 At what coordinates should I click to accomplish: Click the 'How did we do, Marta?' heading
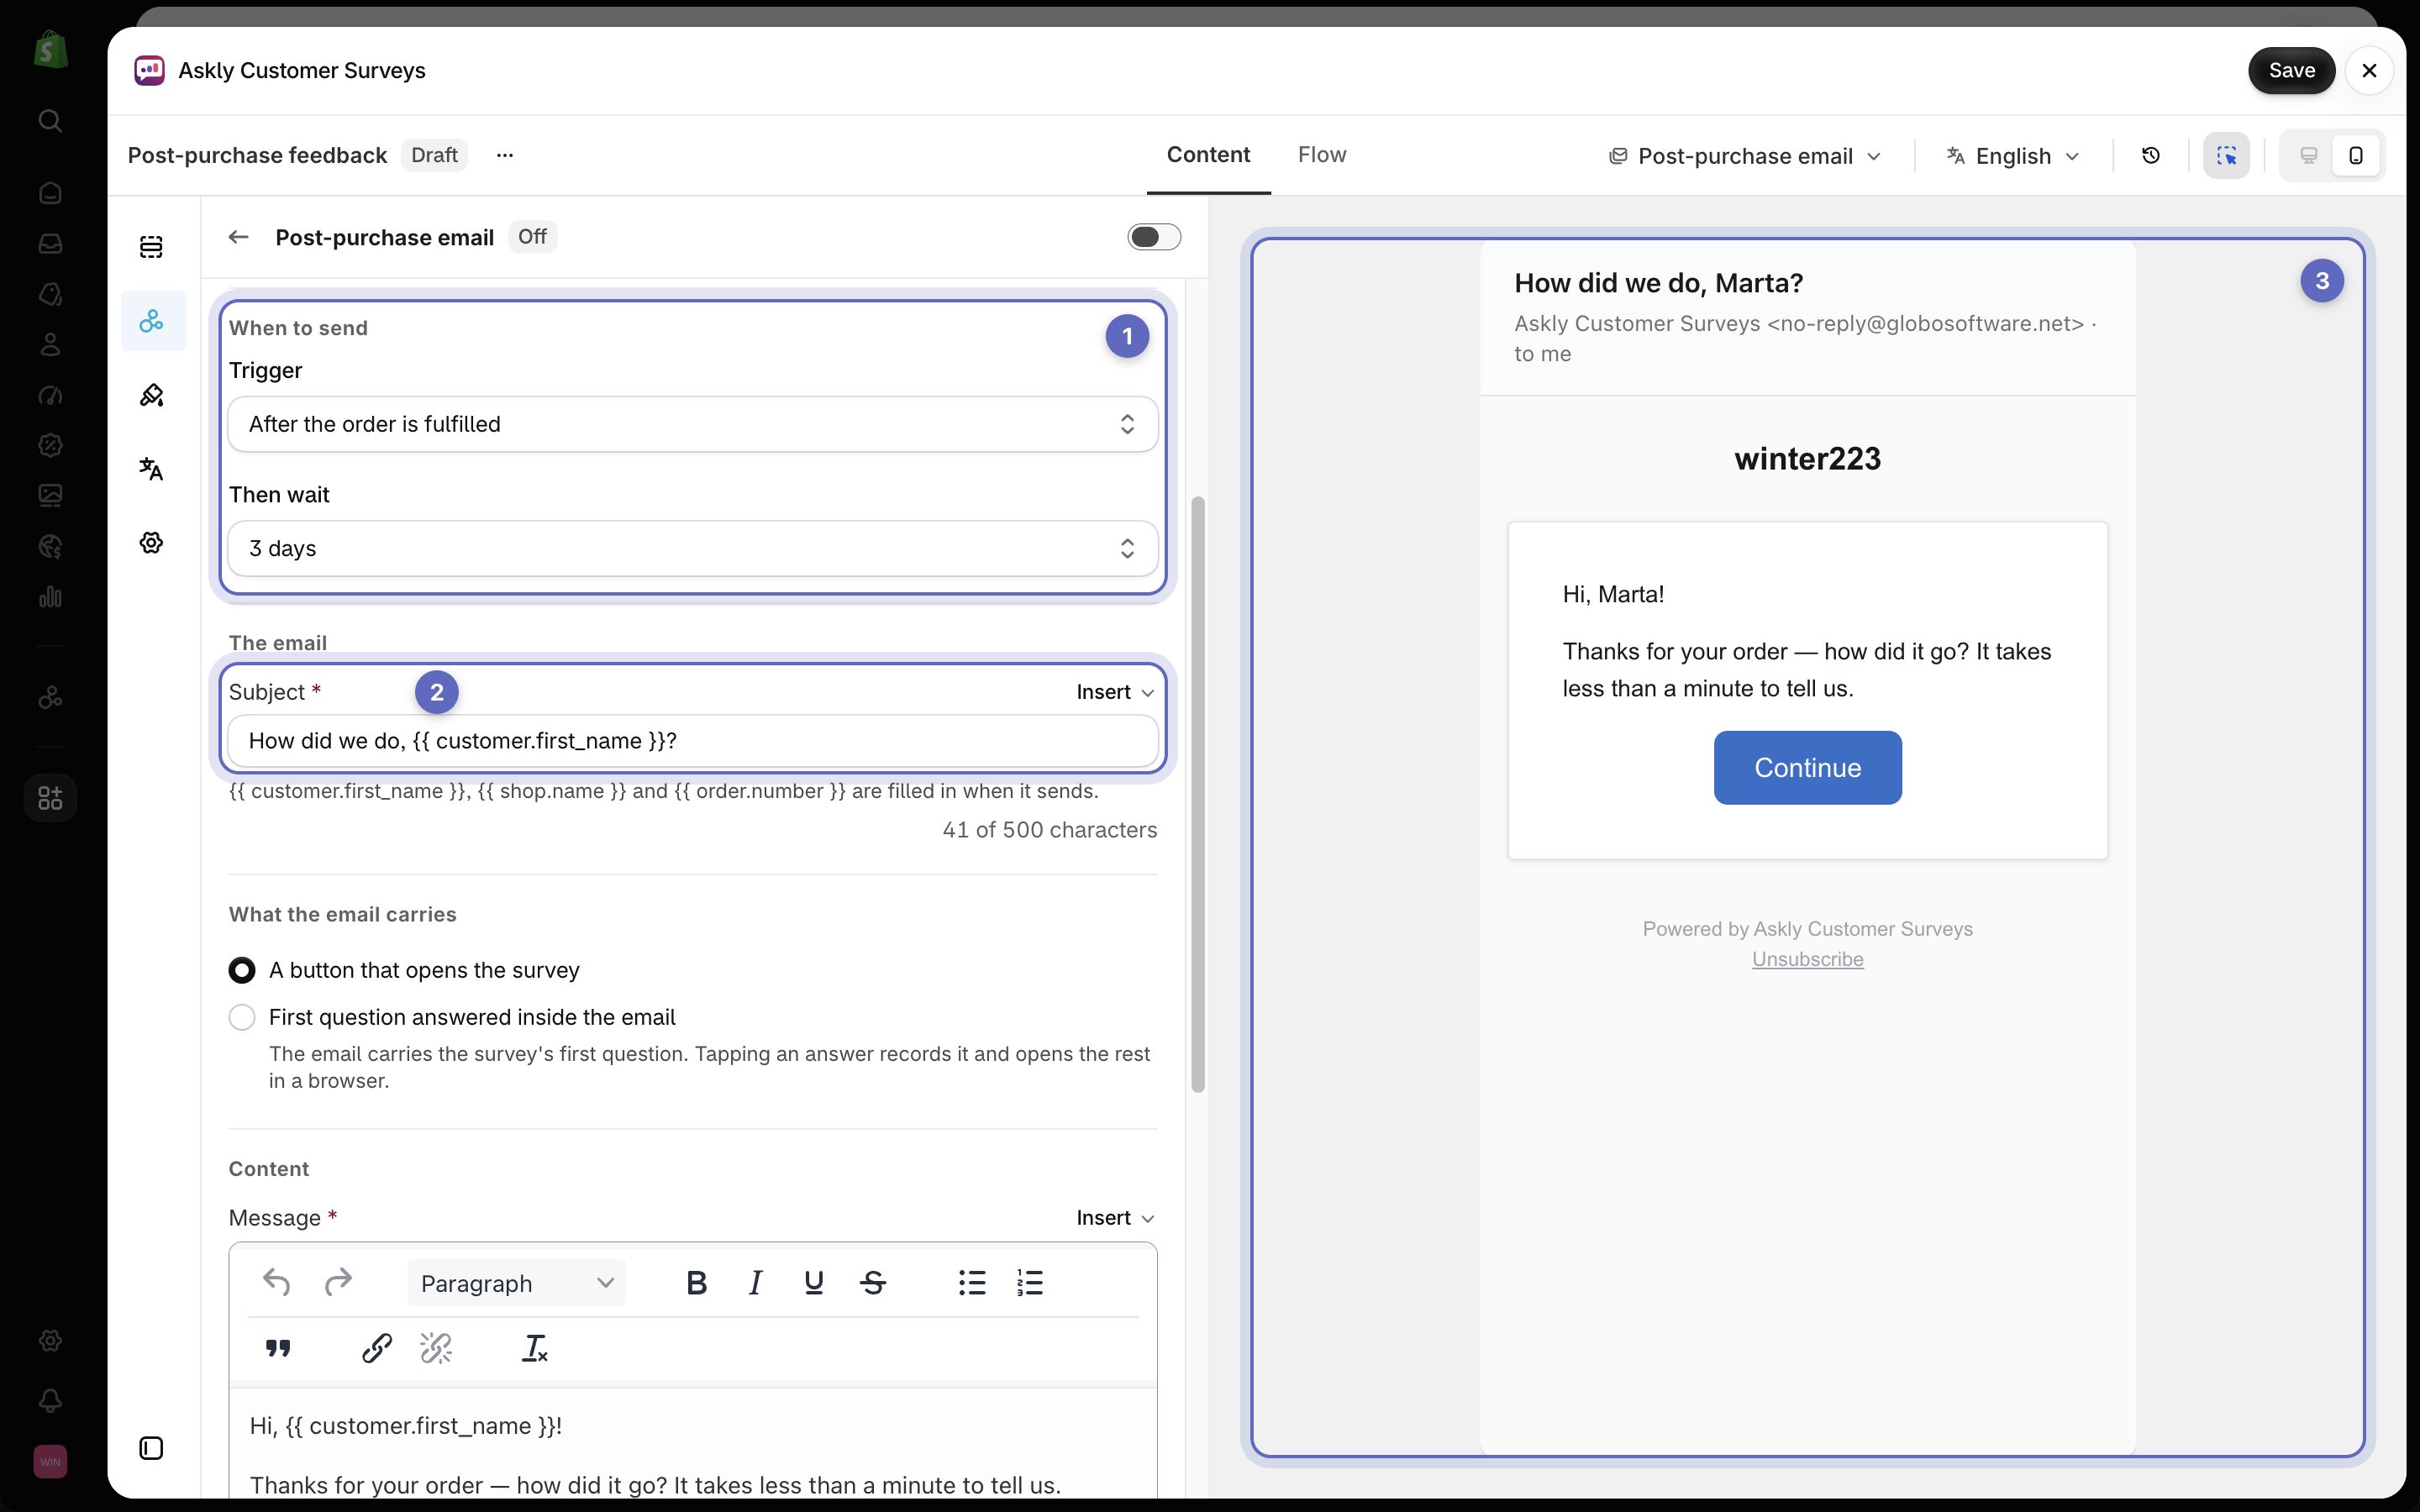tap(1658, 283)
